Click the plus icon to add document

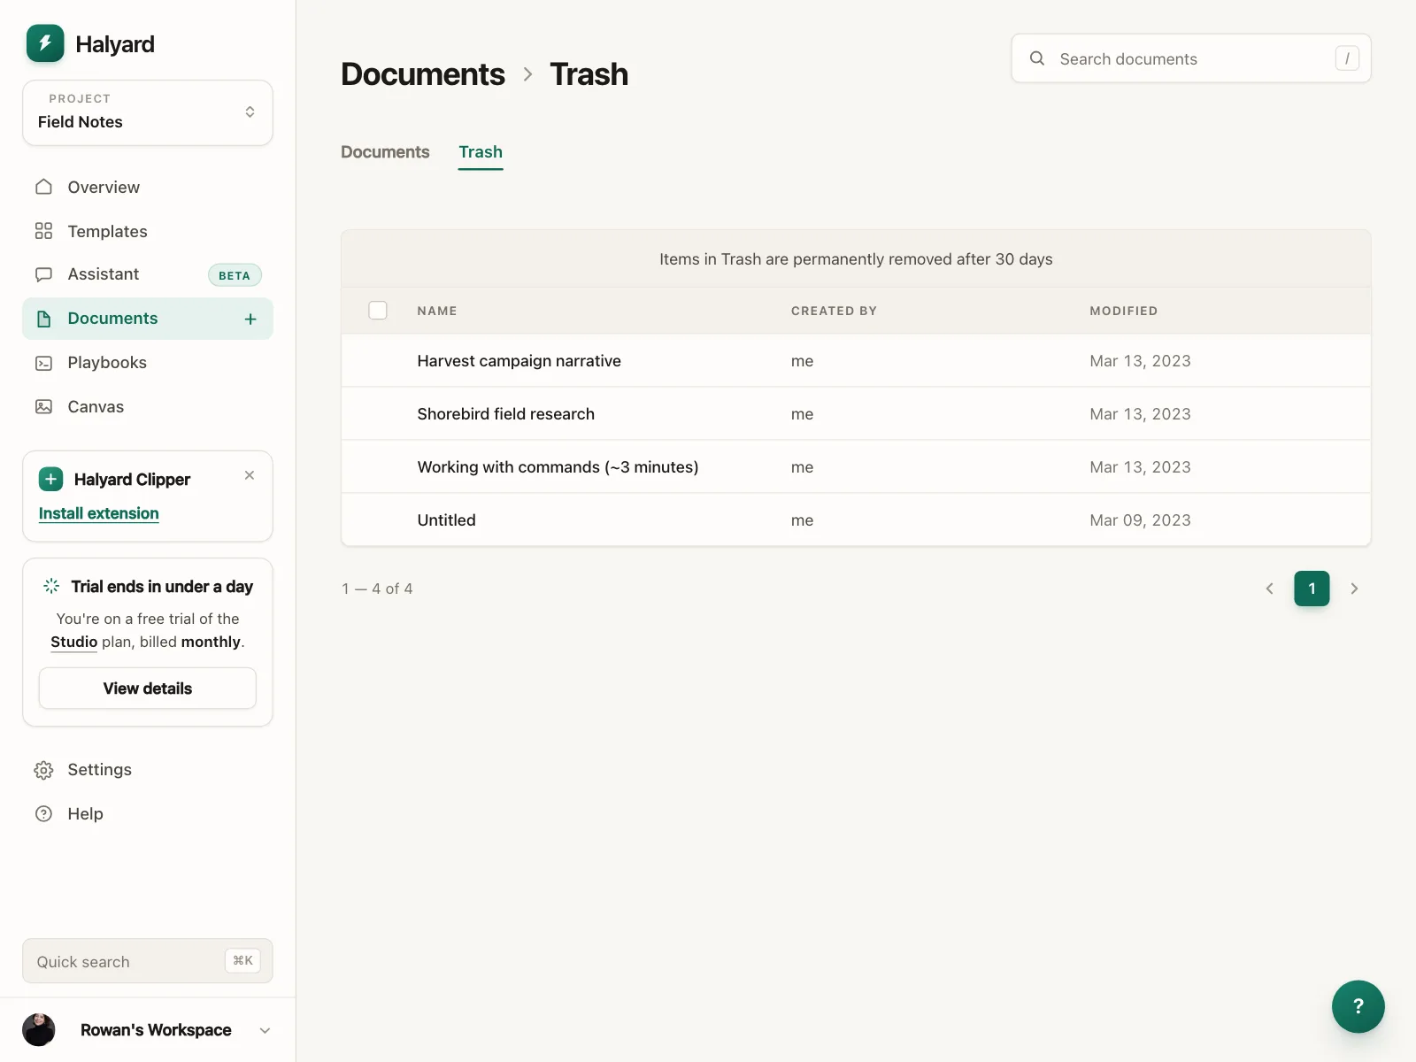[250, 319]
